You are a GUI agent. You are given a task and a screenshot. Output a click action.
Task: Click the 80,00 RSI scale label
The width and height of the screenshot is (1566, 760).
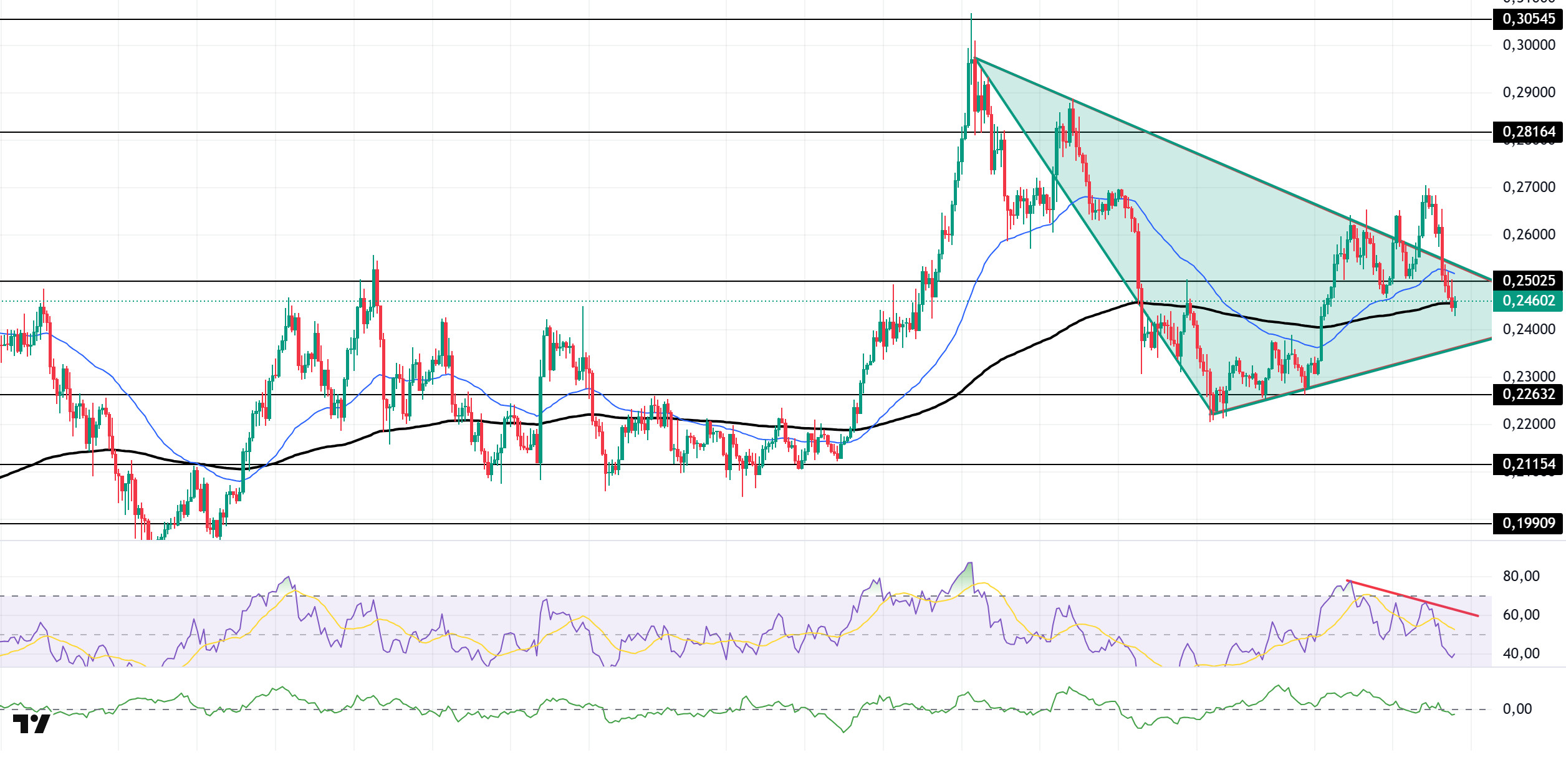click(1520, 576)
